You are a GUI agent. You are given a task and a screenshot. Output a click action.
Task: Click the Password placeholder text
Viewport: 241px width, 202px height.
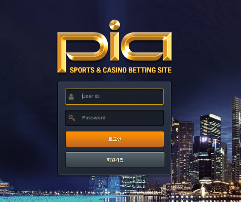94,118
